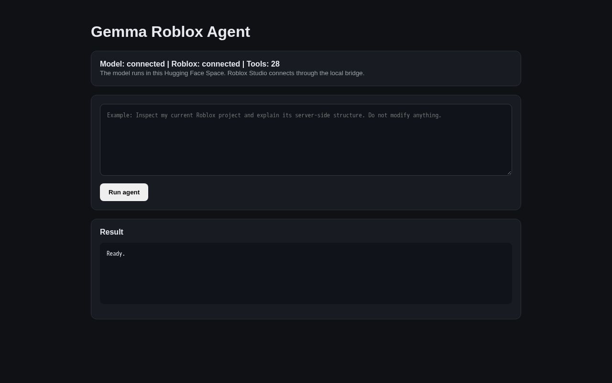
Task: Click the Gemma Roblox Agent heading
Action: coord(170,32)
